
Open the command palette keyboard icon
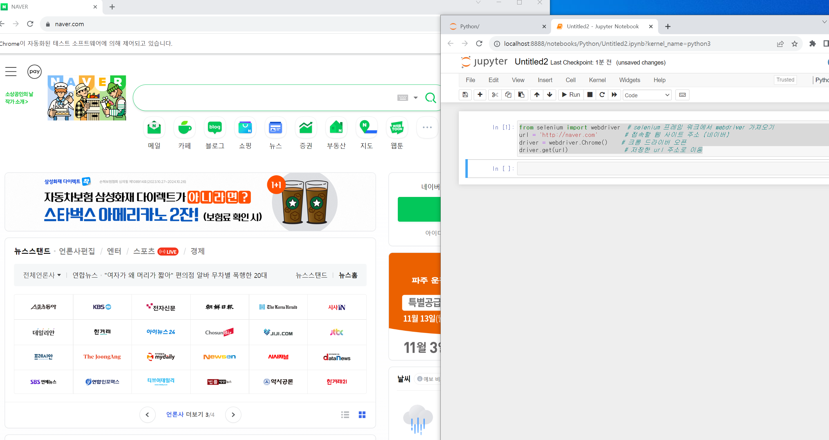click(x=682, y=95)
